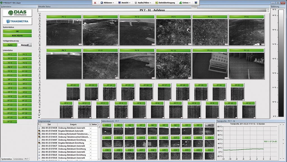This screenshot has height=162, width=287.
Task: Switch Vorlagensteuerung to Auto
Action: (10, 45)
